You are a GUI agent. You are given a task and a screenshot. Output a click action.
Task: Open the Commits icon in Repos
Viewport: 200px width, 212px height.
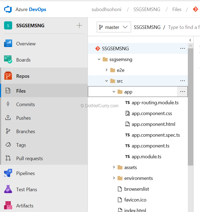(x=8, y=104)
